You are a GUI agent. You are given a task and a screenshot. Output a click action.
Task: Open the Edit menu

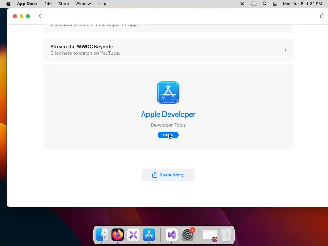pyautogui.click(x=48, y=4)
